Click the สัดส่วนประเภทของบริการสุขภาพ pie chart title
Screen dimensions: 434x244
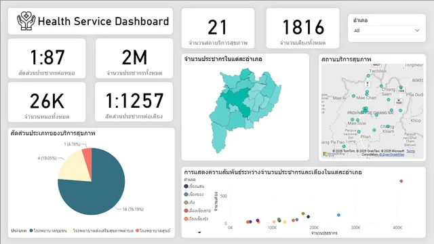click(x=53, y=134)
